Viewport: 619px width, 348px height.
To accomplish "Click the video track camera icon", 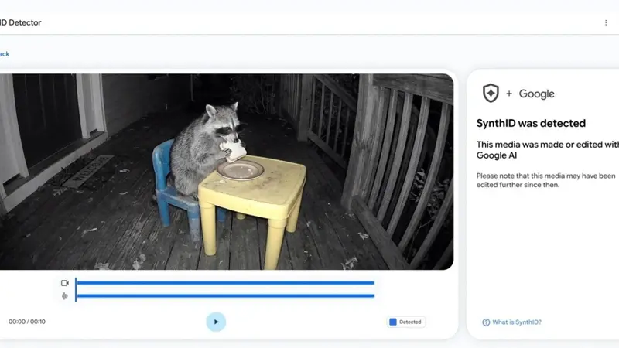I will click(x=65, y=283).
